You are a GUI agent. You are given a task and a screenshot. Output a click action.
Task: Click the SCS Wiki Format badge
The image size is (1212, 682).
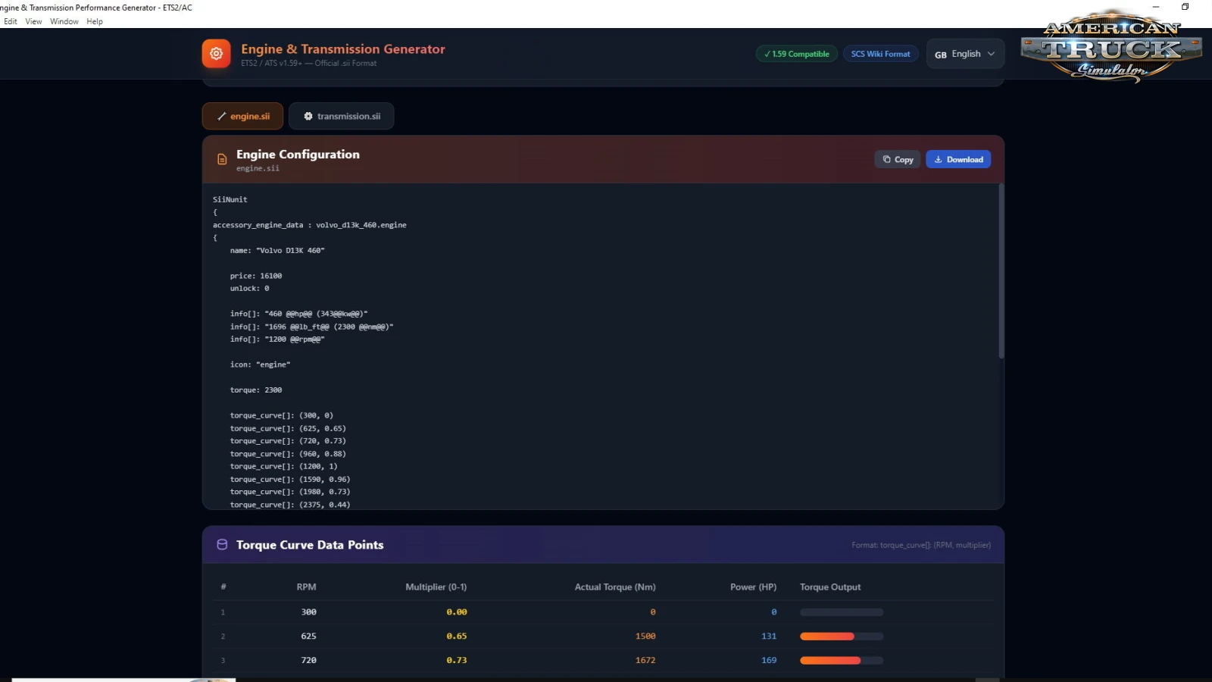pyautogui.click(x=881, y=54)
